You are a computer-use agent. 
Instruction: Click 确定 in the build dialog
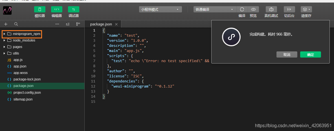coord(311,54)
